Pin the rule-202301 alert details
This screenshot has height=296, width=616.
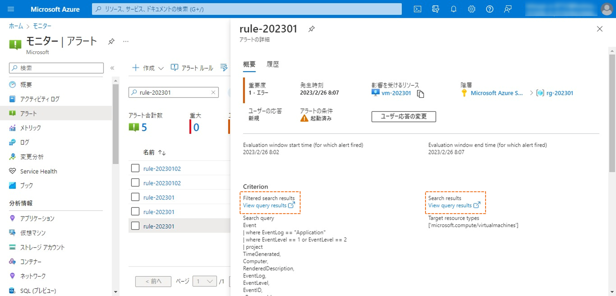[x=311, y=29]
